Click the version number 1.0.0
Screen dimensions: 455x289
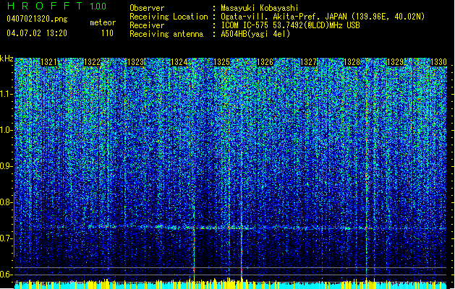click(x=98, y=7)
